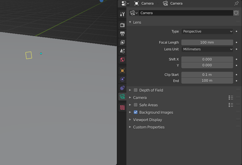Viewport: 242px width, 165px height.
Task: Grab the Lens panel drag handle
Action: 238,22
